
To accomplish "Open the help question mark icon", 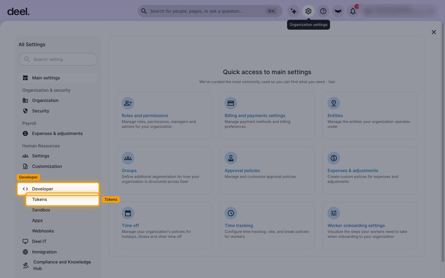I will (323, 11).
